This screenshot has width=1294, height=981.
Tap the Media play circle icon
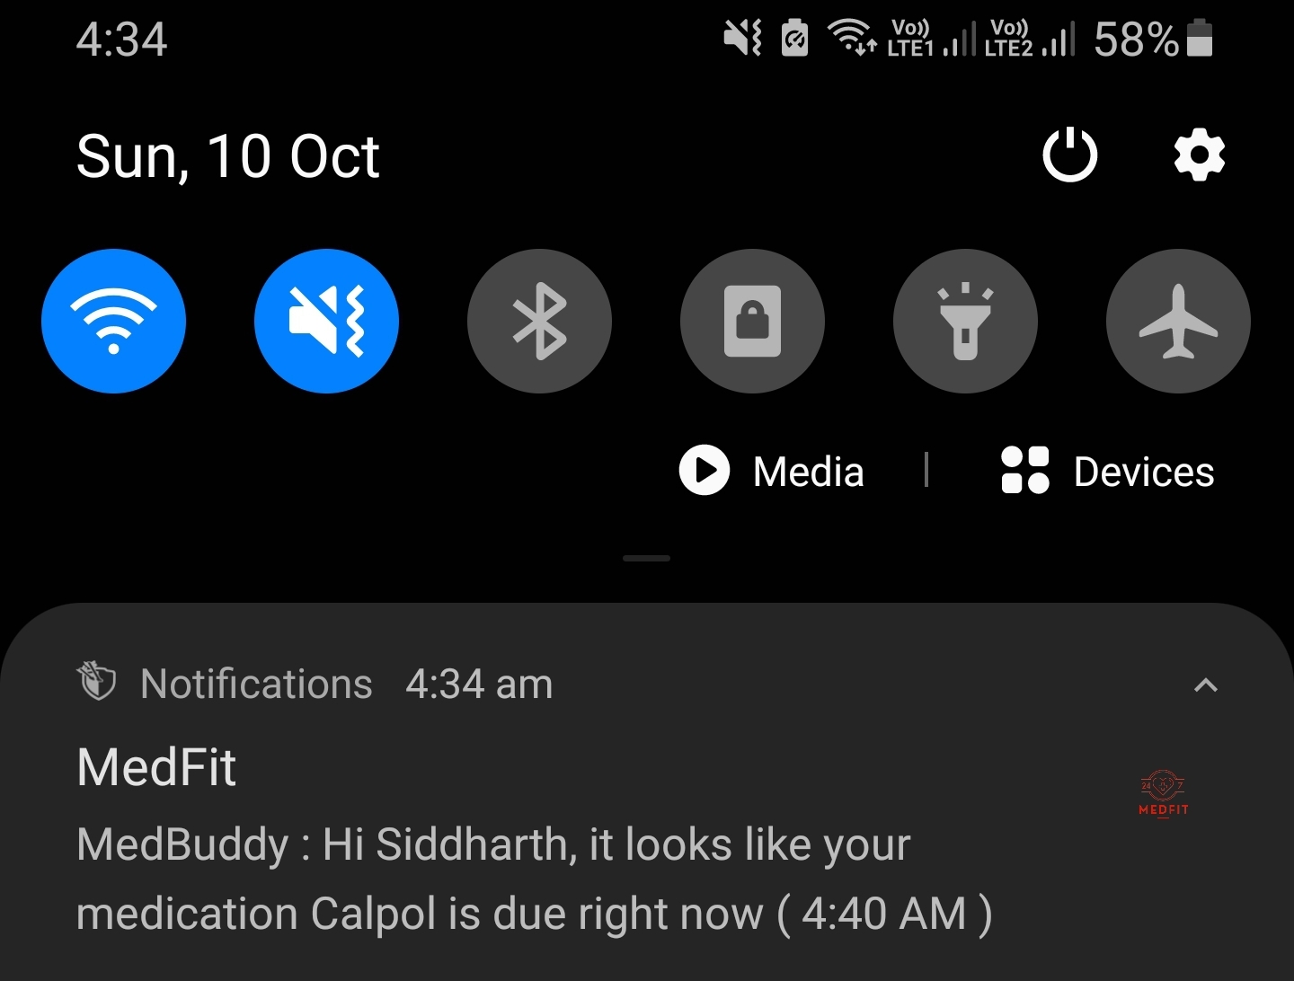pos(705,471)
